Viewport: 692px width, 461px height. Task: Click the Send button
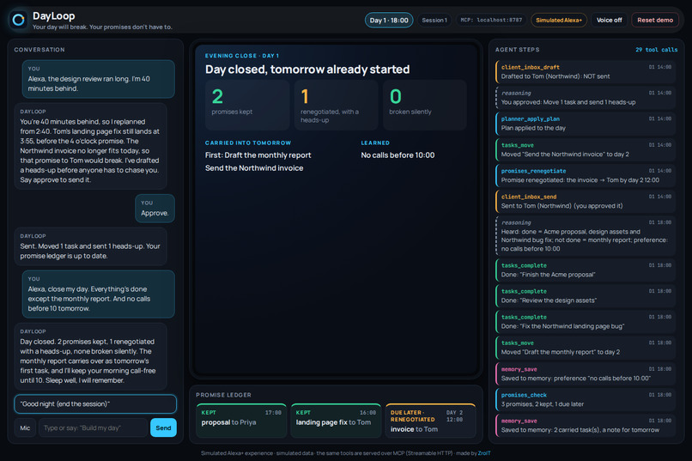(163, 428)
